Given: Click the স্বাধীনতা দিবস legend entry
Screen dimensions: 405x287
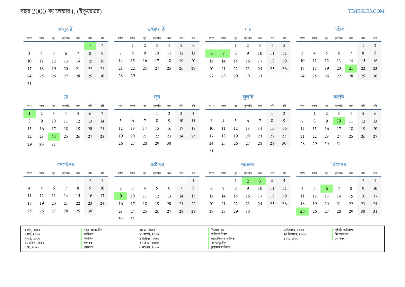Looking at the screenshot, I should coord(217,234).
